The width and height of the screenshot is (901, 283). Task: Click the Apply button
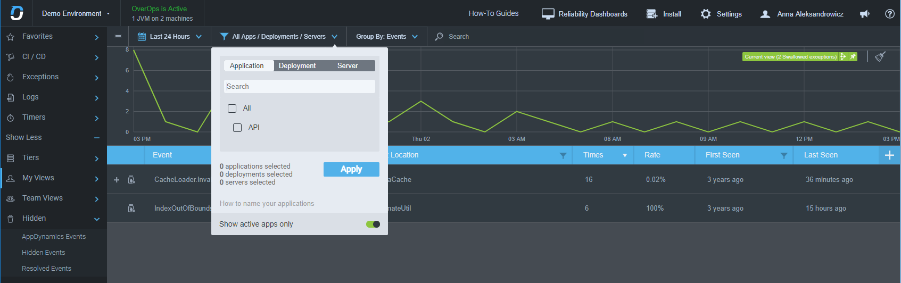[351, 169]
